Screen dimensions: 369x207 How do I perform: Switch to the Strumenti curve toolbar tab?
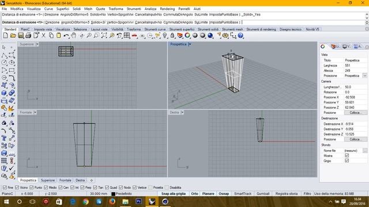point(155,29)
